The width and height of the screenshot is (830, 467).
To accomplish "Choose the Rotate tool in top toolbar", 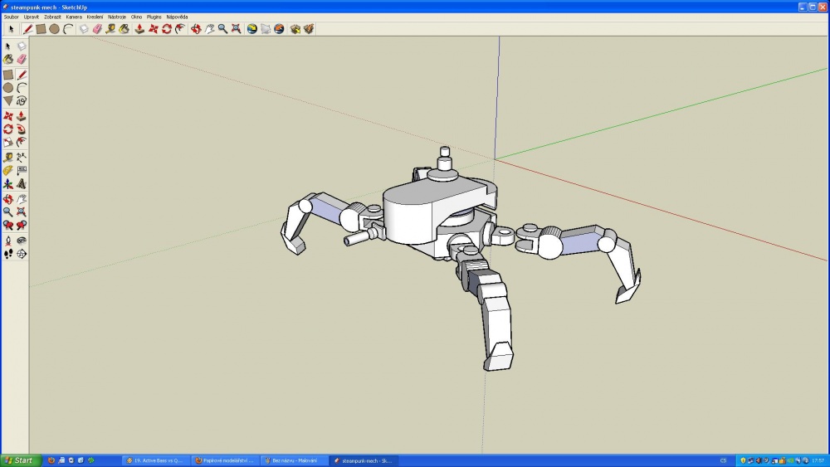I will 167,29.
